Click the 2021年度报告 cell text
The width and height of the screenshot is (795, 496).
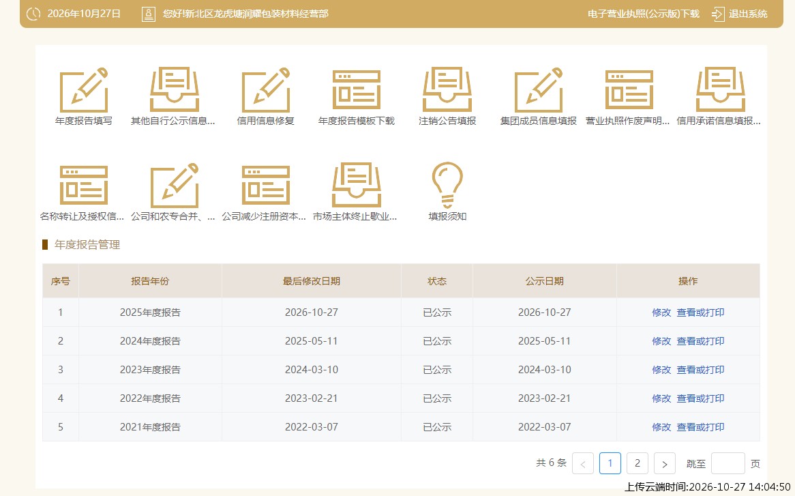click(x=150, y=427)
